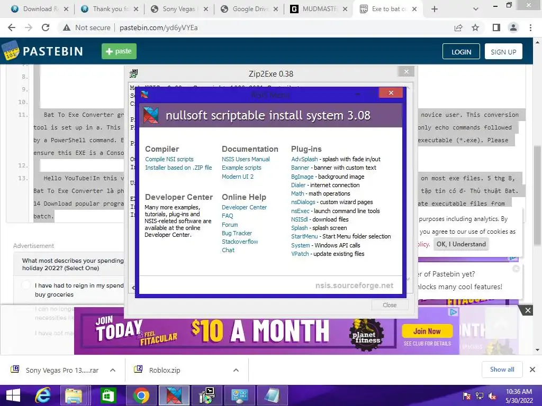Screen dimensions: 542x406
Task: Click the Not secure warning icon
Action: click(67, 27)
